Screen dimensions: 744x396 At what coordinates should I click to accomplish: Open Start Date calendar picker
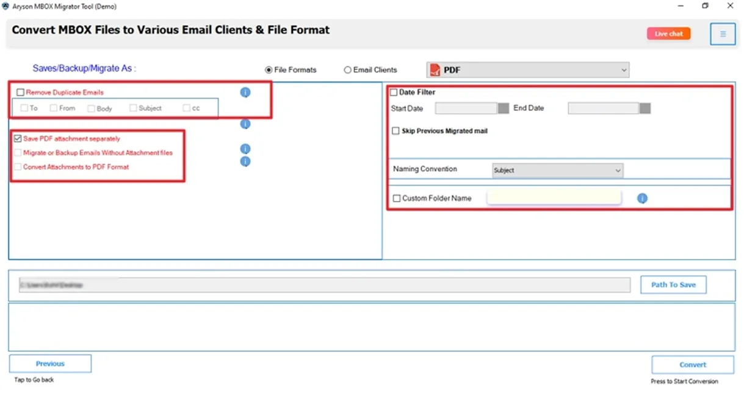click(x=504, y=108)
